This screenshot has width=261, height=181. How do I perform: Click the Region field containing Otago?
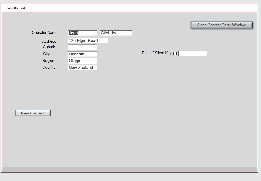82,61
